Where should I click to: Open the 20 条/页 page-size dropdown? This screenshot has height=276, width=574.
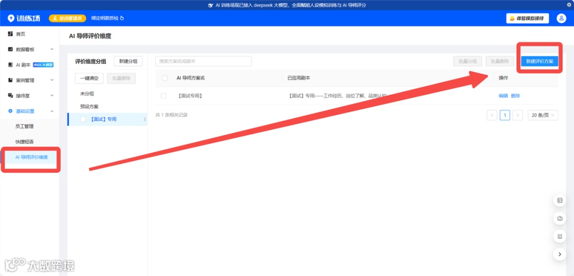pyautogui.click(x=543, y=115)
